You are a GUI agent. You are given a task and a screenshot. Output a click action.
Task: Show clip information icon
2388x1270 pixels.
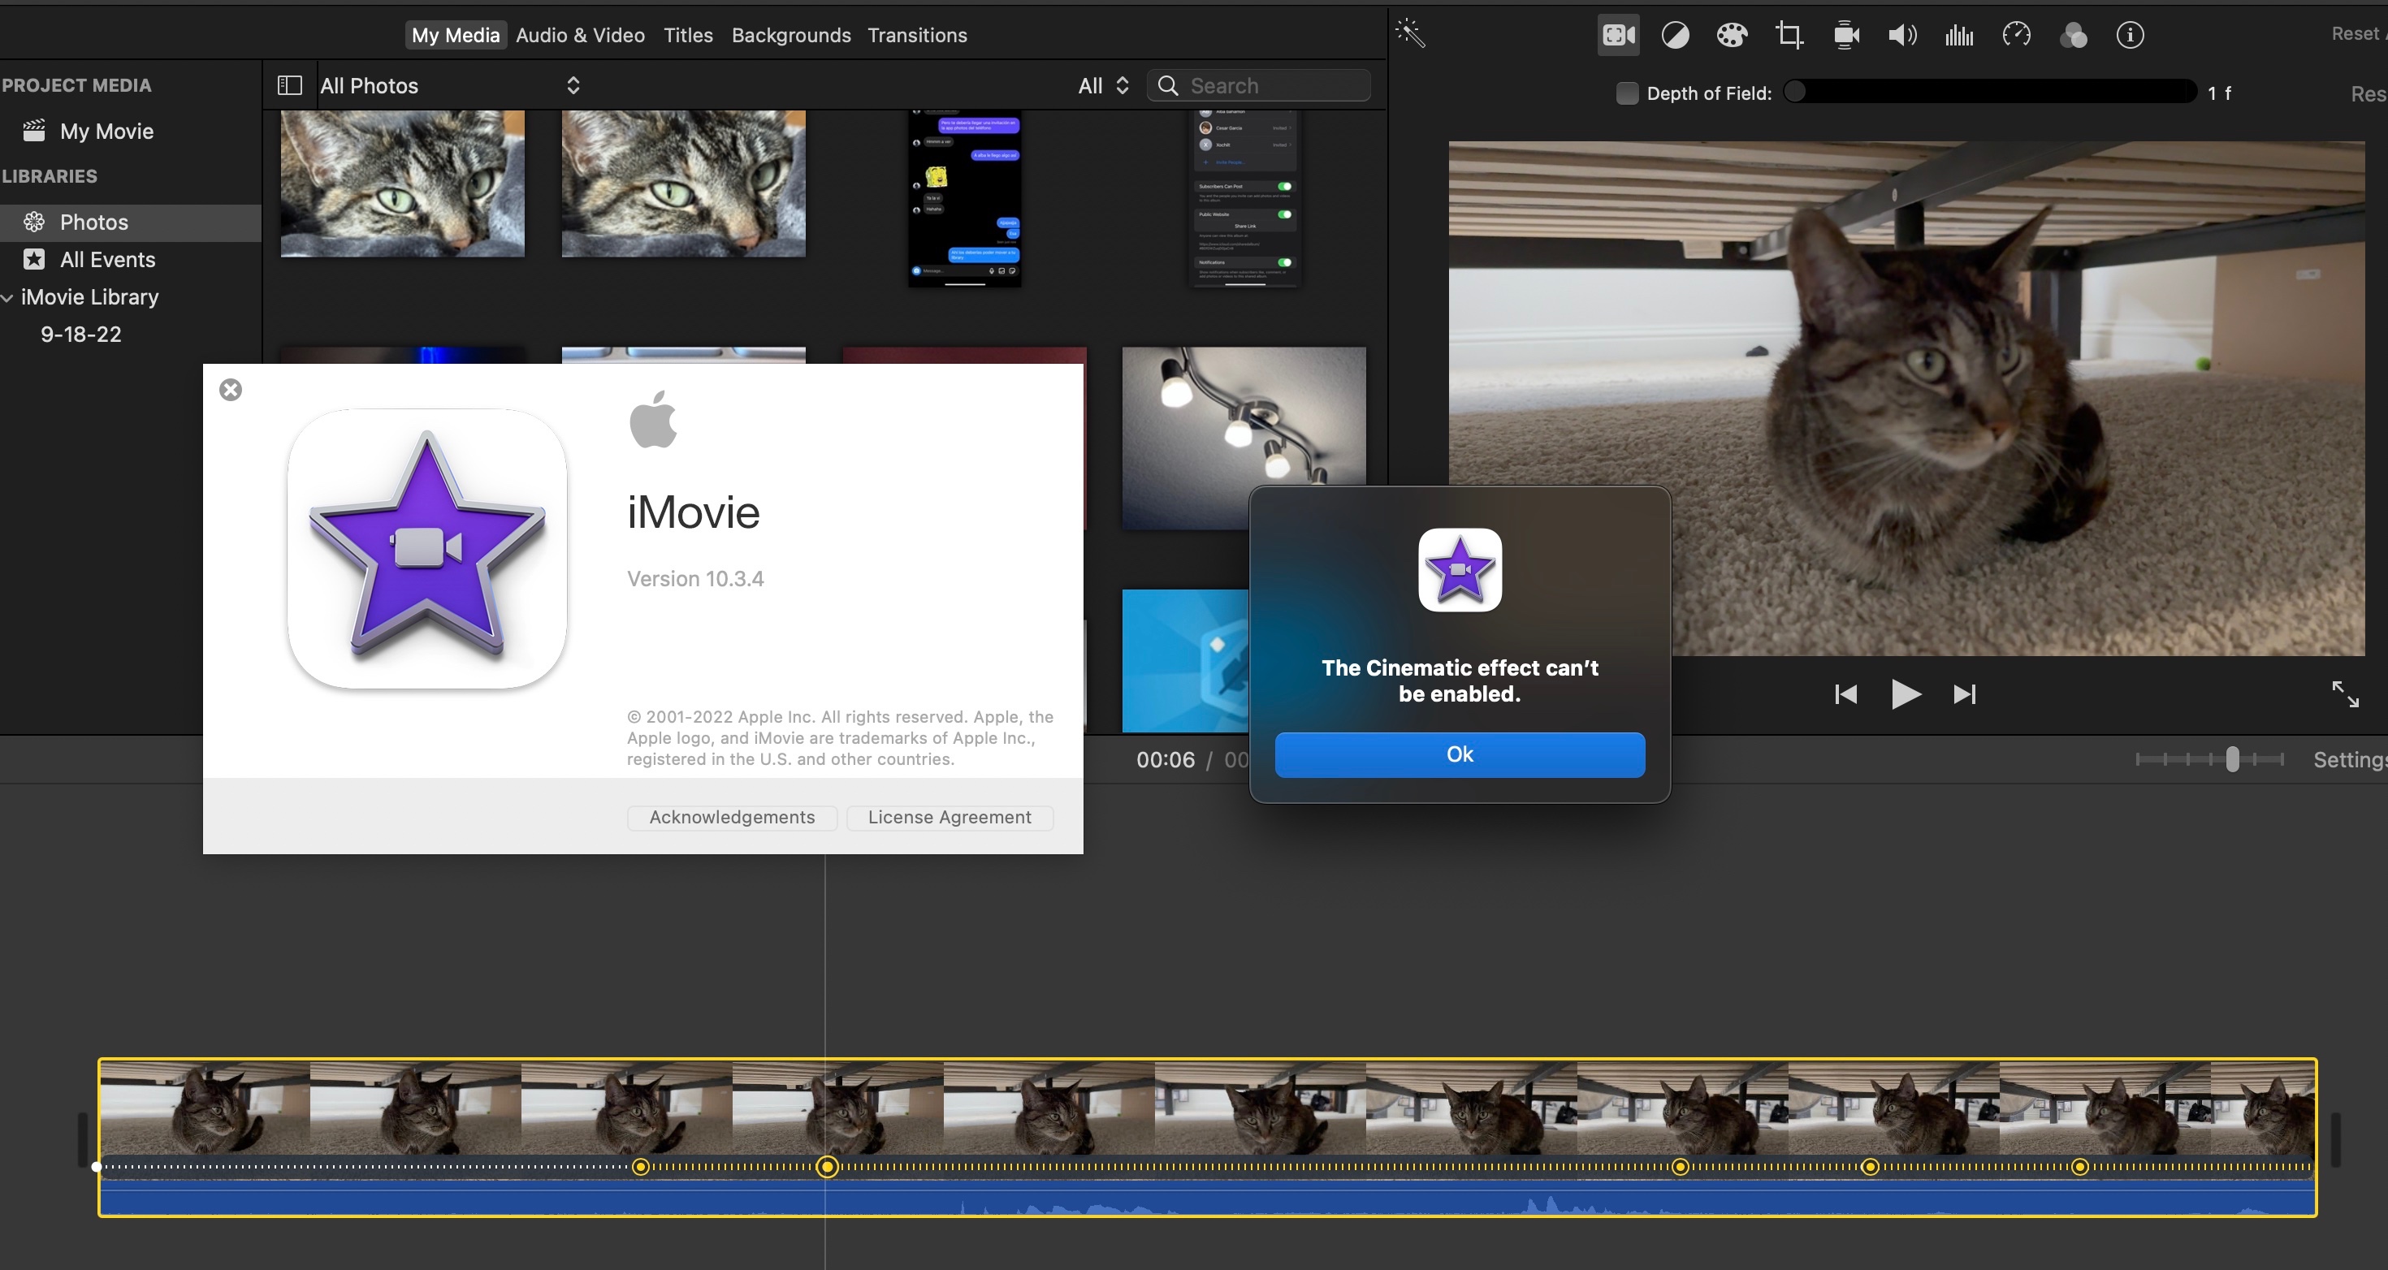pyautogui.click(x=2130, y=35)
